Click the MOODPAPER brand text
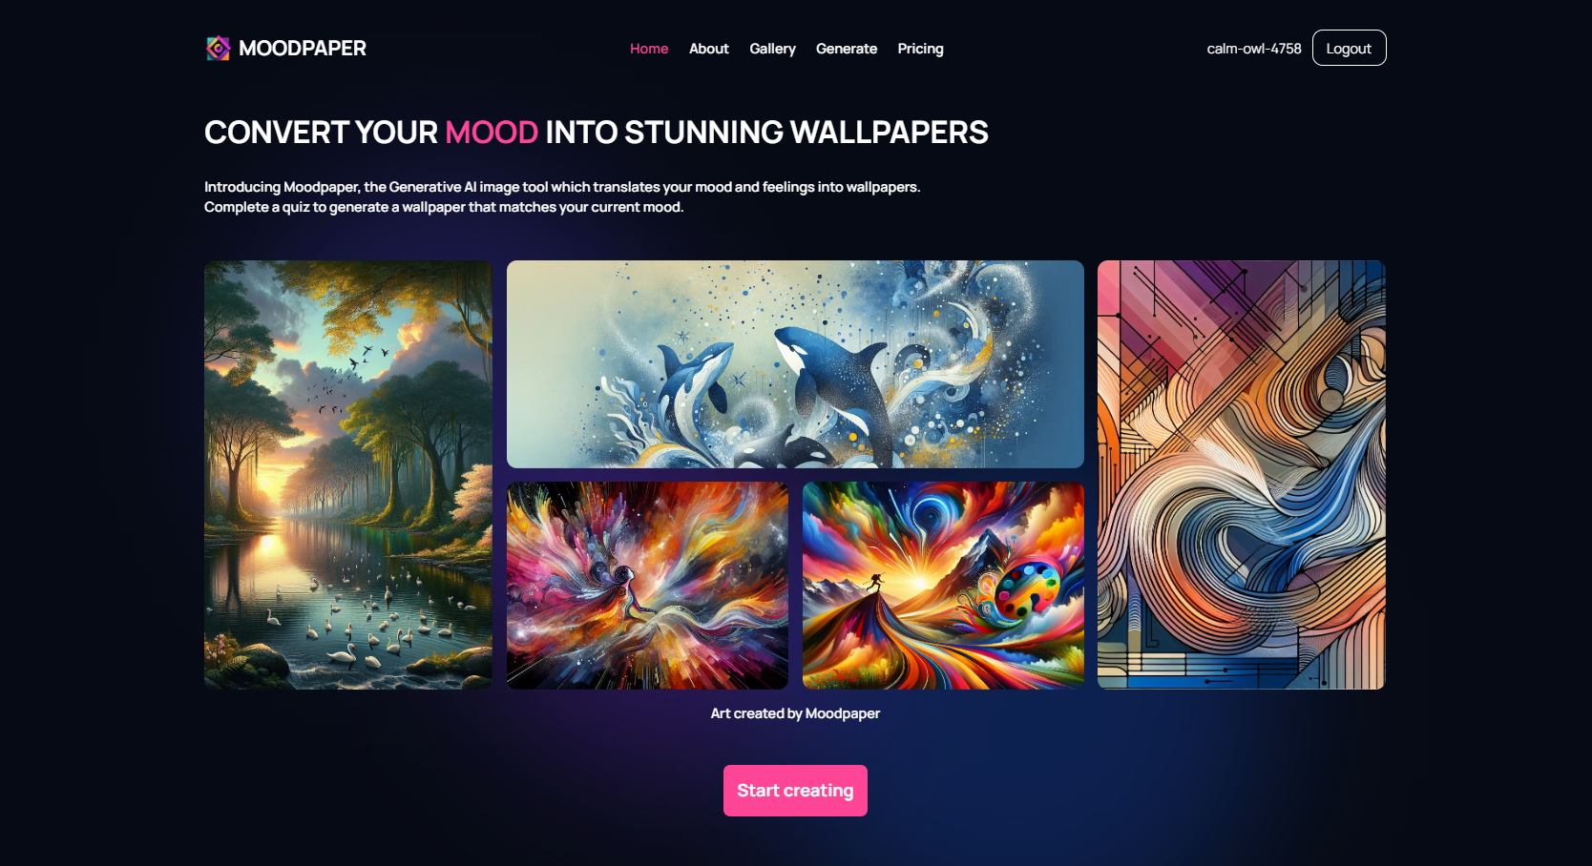This screenshot has height=866, width=1592. click(303, 49)
